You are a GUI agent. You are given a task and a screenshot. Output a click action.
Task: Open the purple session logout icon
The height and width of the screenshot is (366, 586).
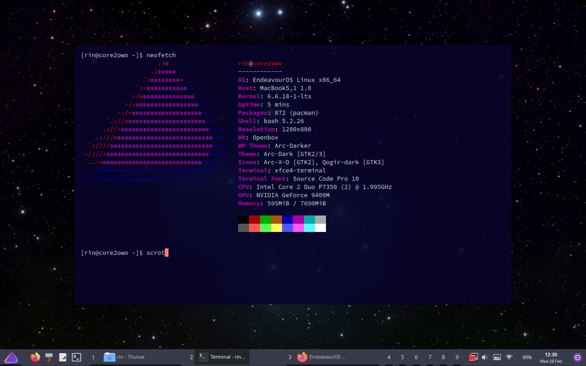(x=578, y=357)
